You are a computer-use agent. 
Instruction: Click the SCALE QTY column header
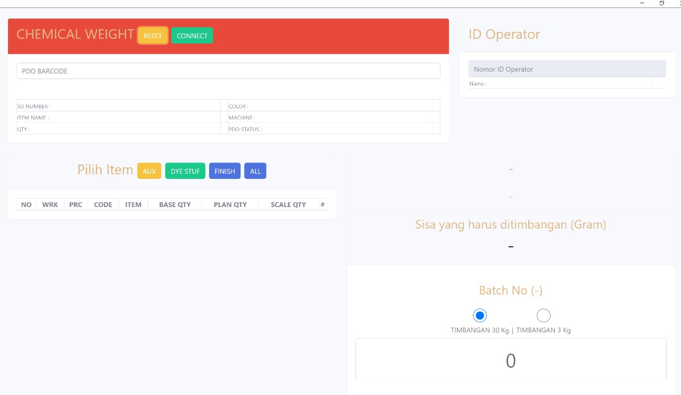(288, 204)
